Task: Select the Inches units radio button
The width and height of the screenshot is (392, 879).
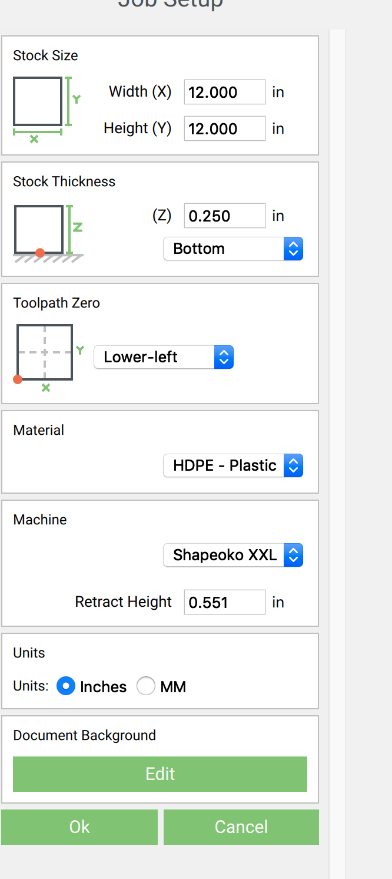Action: click(x=65, y=686)
